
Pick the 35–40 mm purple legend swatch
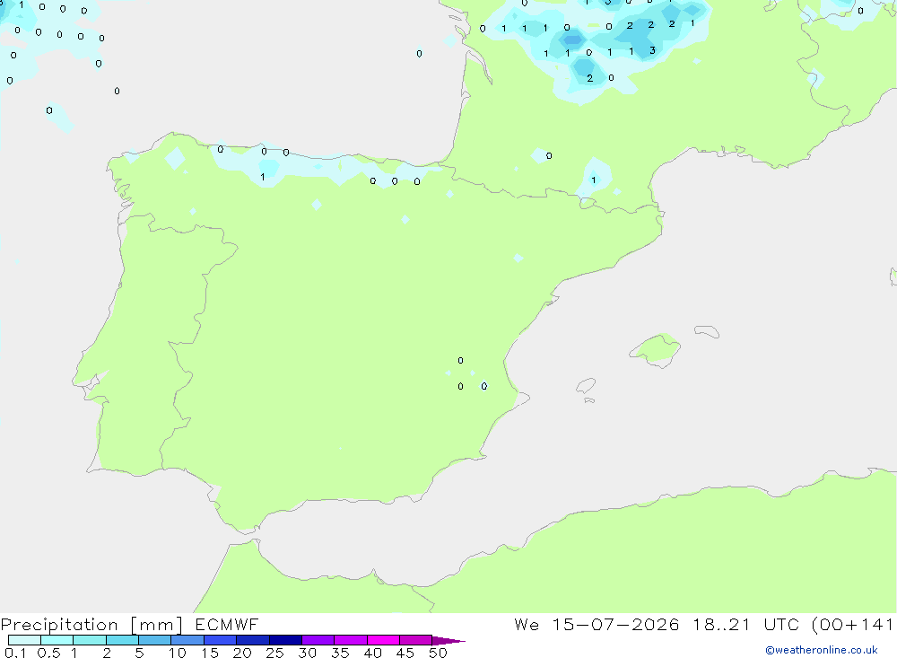(x=350, y=640)
